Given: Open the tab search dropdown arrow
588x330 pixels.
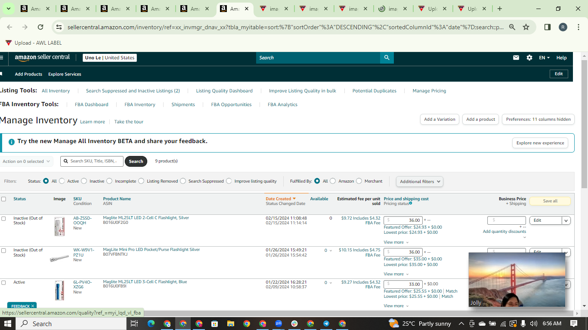Looking at the screenshot, I should point(9,9).
